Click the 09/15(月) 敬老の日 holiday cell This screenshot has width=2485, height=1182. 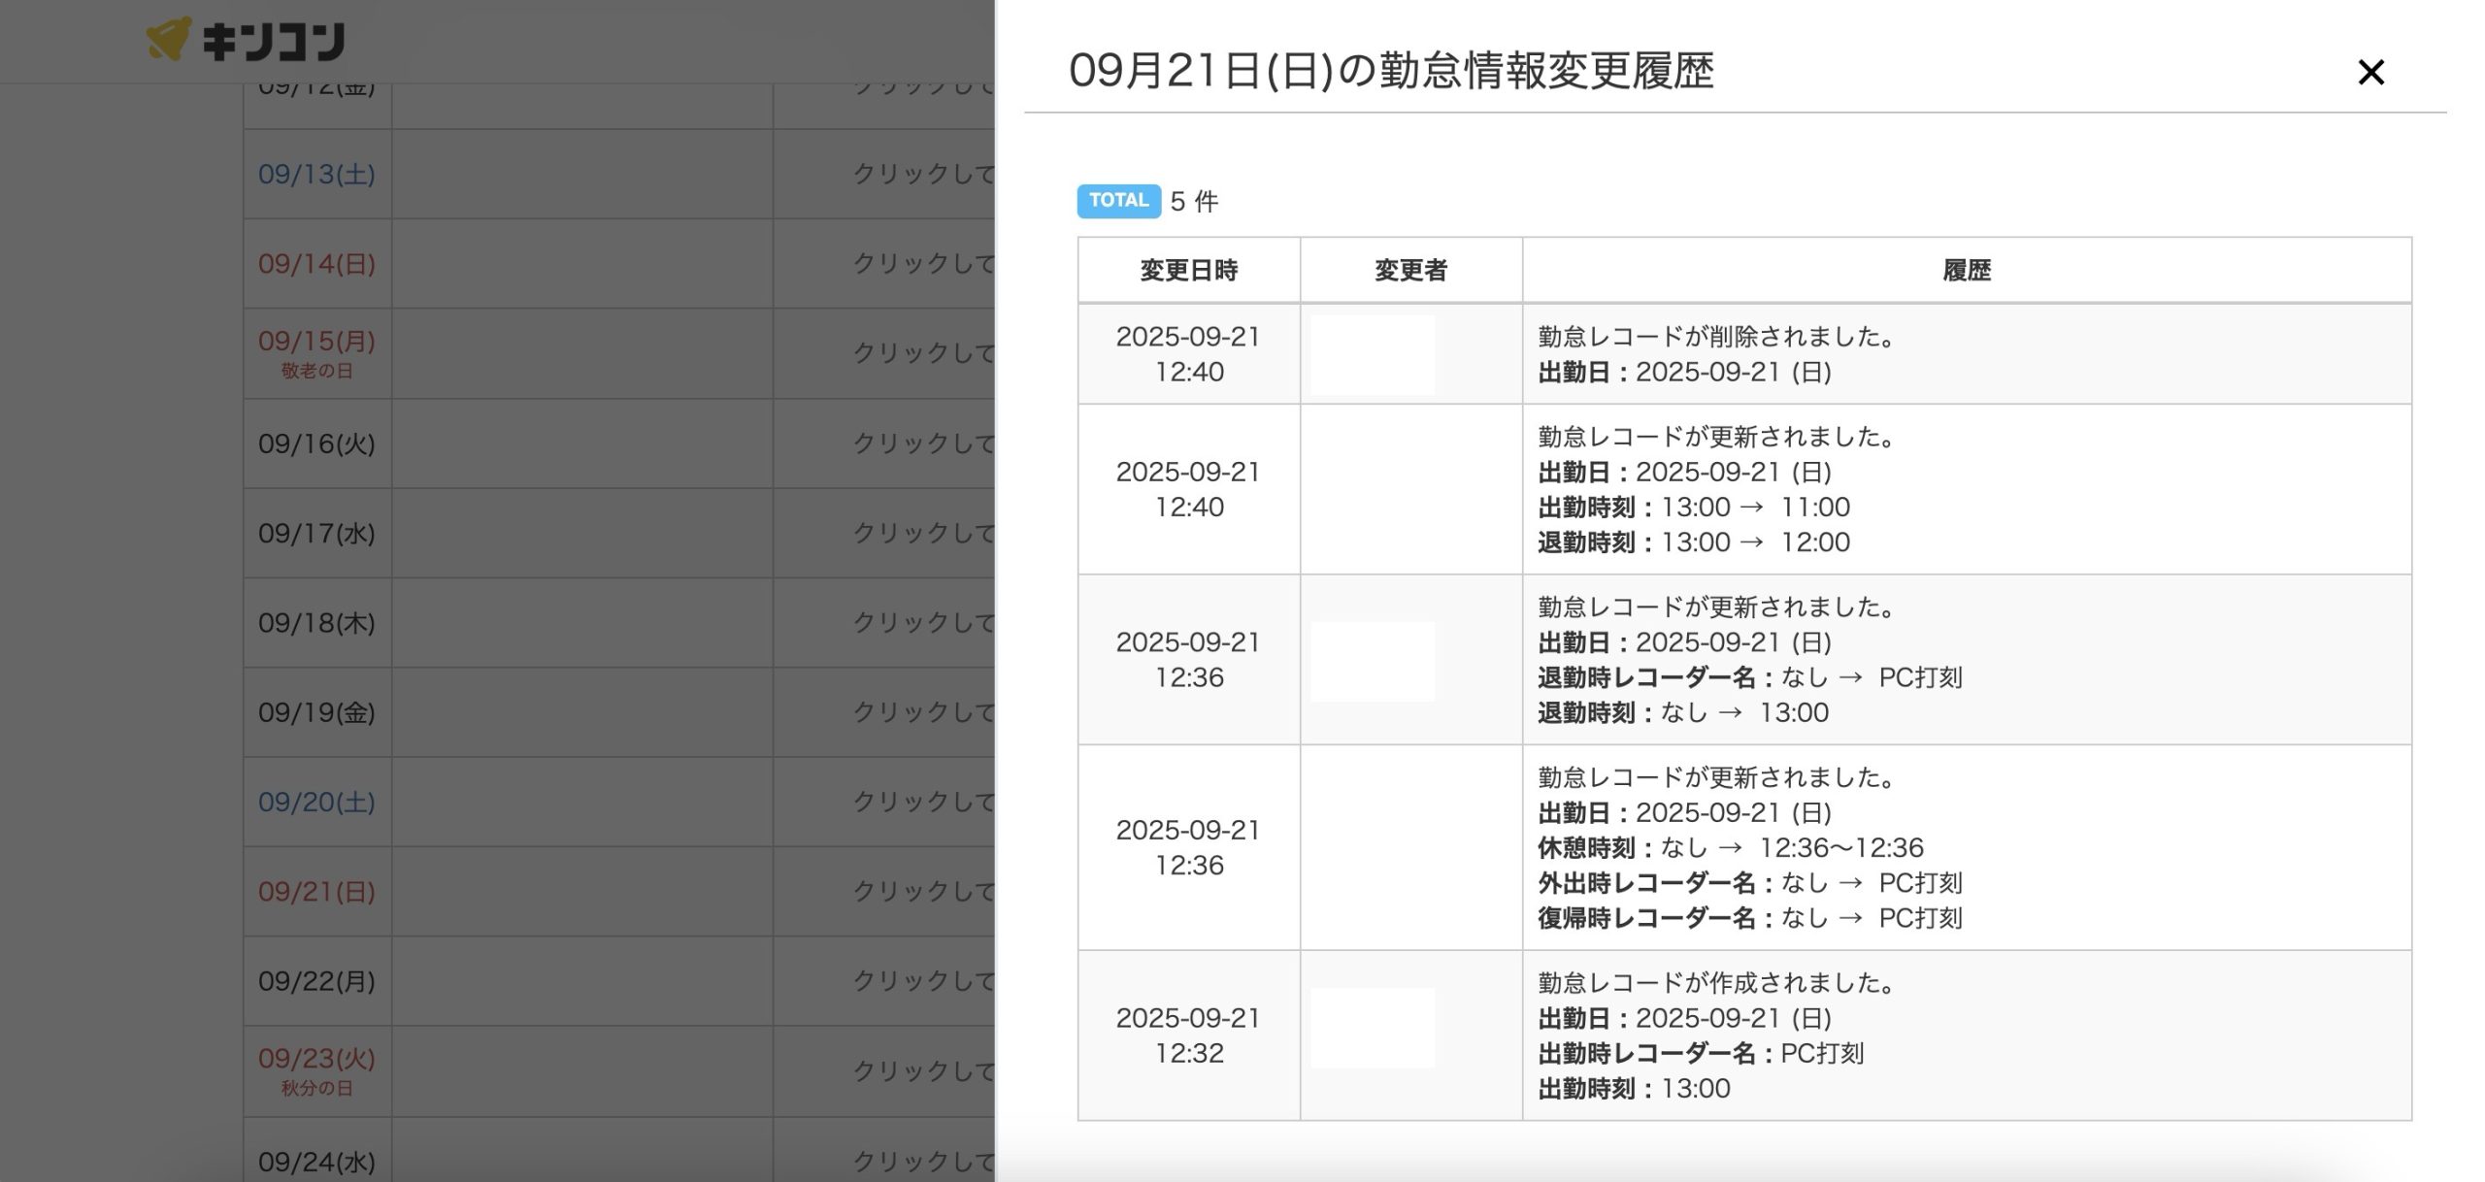coord(316,353)
